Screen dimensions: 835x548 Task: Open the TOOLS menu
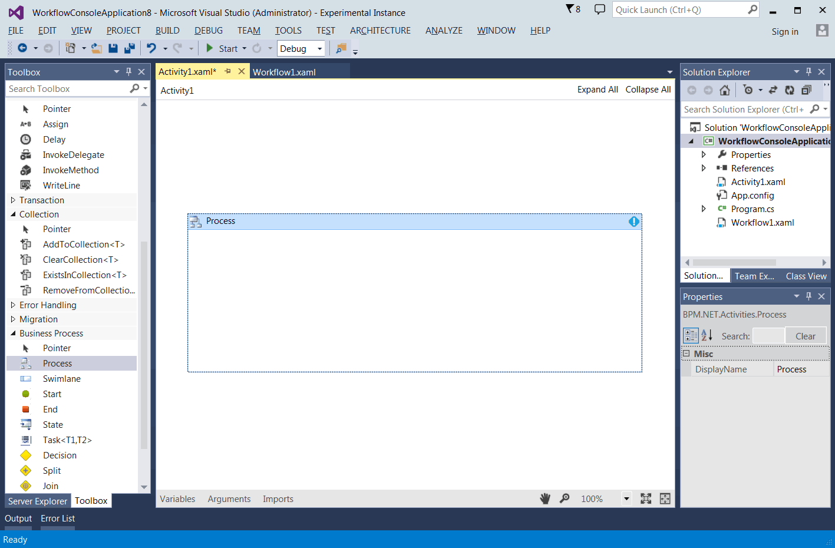click(x=288, y=31)
